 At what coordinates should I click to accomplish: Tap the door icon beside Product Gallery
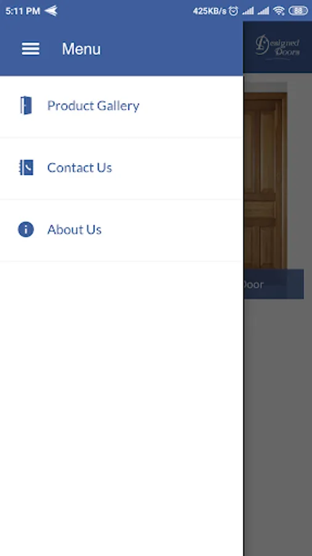26,106
